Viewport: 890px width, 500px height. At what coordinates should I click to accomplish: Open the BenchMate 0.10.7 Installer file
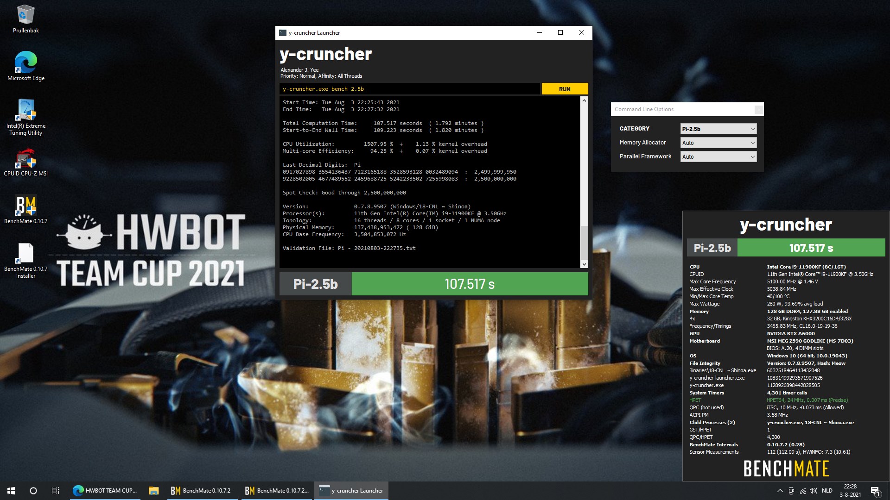click(25, 261)
